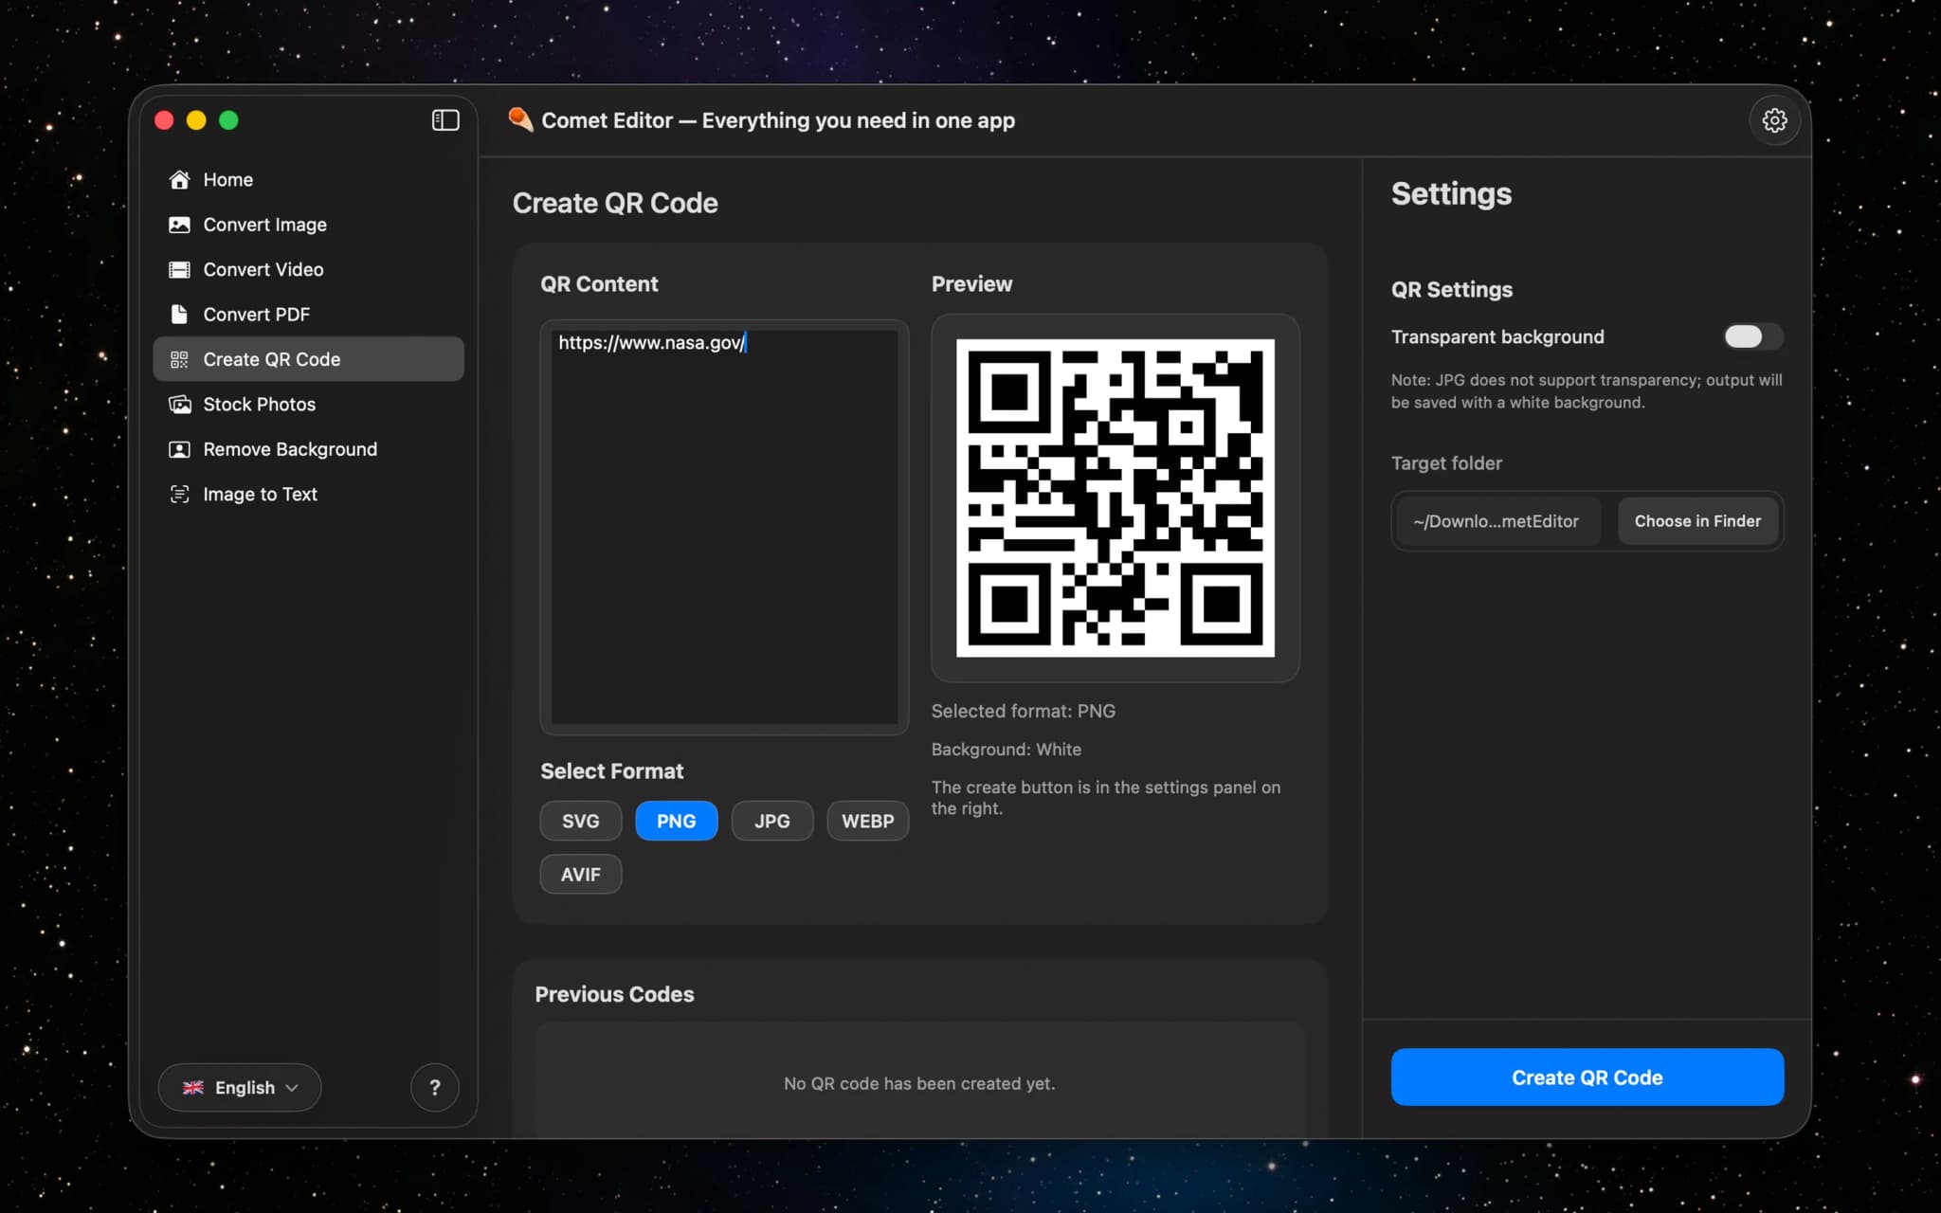Click inside the QR Content text area
Image resolution: width=1941 pixels, height=1213 pixels.
coord(723,526)
